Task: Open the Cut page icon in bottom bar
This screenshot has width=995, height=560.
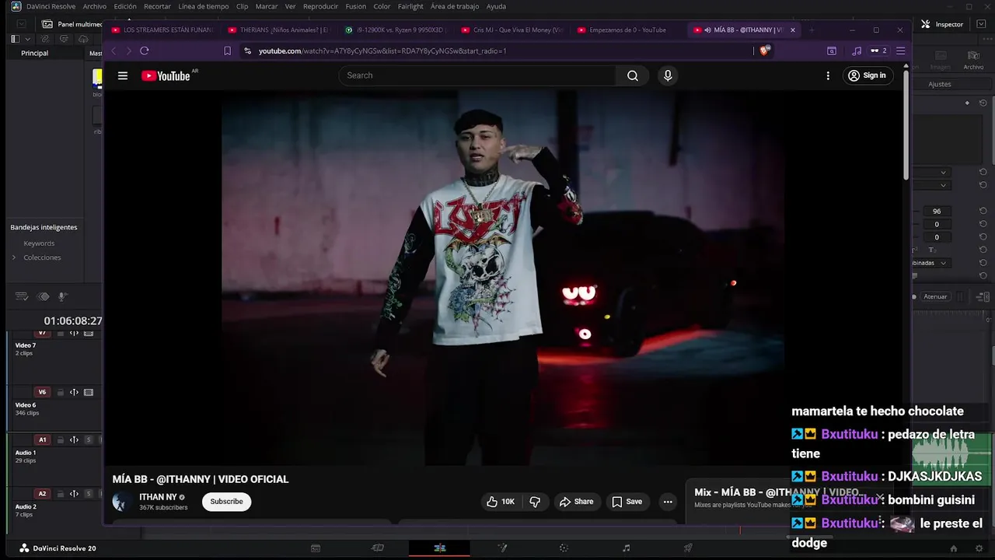Action: tap(378, 548)
